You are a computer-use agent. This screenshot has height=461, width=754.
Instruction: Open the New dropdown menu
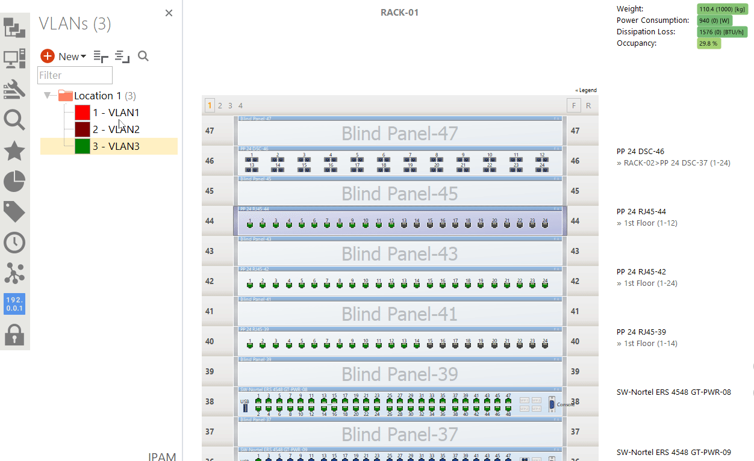pos(72,57)
